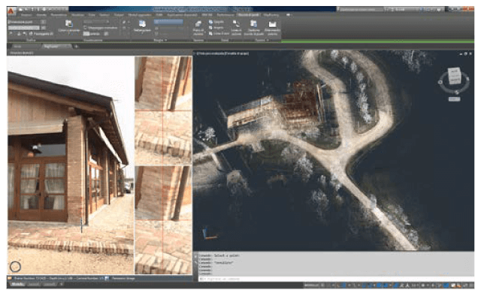This screenshot has width=481, height=296.
Task: Click the Panoramic Image status text
Action: pyautogui.click(x=123, y=279)
